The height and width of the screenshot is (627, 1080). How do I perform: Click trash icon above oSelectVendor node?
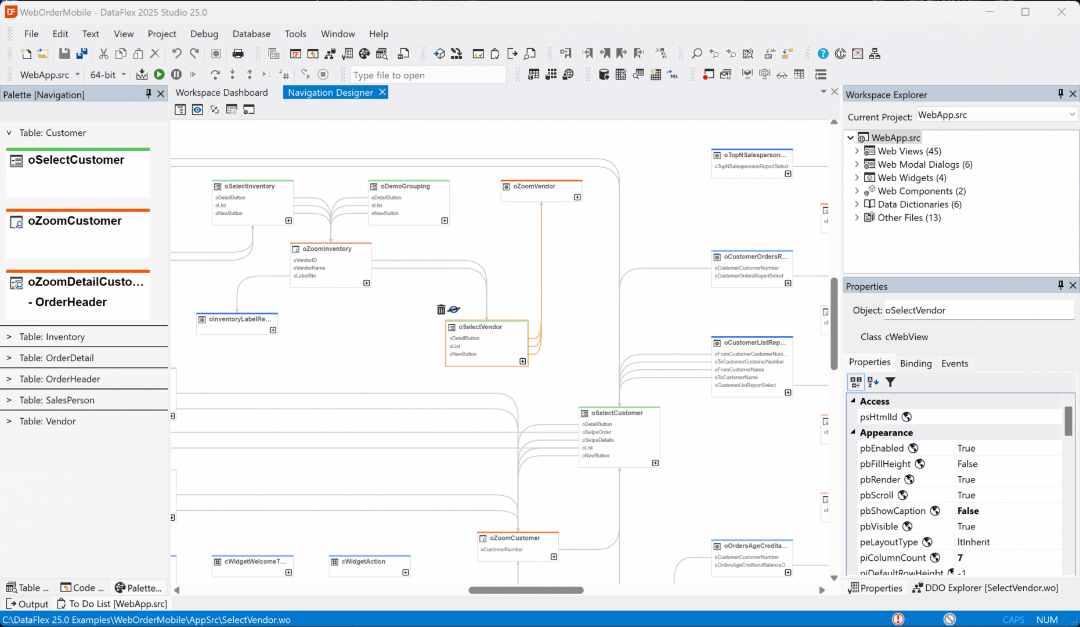pos(441,309)
